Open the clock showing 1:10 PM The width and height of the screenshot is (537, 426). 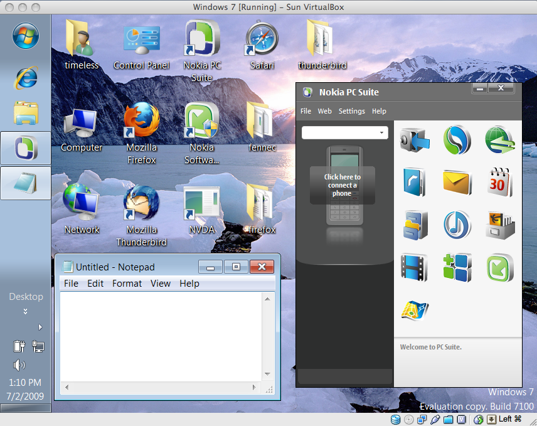[25, 383]
